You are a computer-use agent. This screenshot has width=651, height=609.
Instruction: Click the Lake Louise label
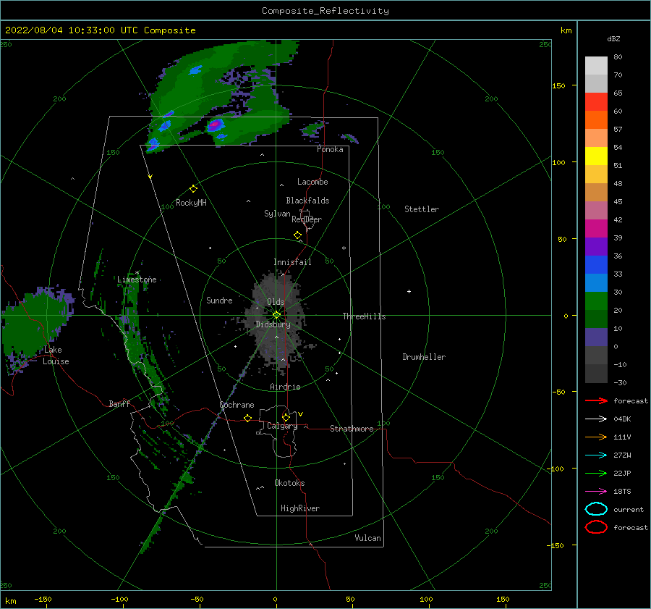coord(56,356)
